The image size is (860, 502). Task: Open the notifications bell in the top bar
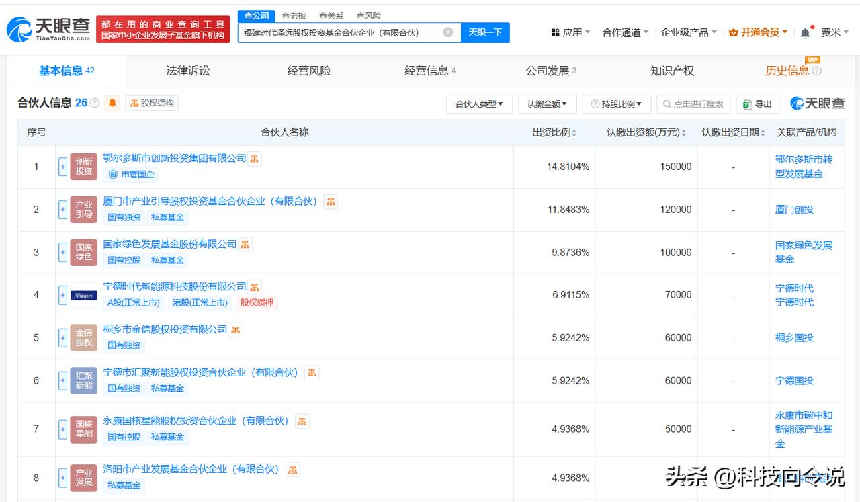pyautogui.click(x=806, y=32)
